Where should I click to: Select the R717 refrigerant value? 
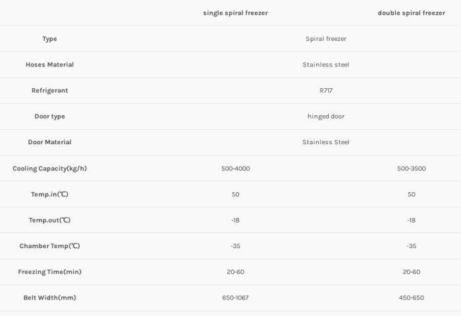pyautogui.click(x=325, y=90)
